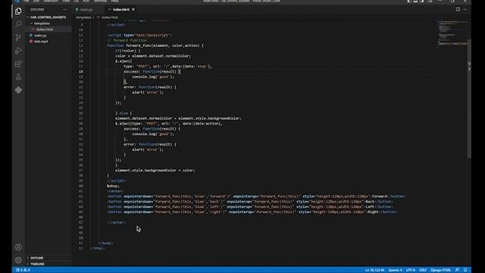The height and width of the screenshot is (273, 485).
Task: Click the Forward button code on line 42
Action: tap(256, 196)
